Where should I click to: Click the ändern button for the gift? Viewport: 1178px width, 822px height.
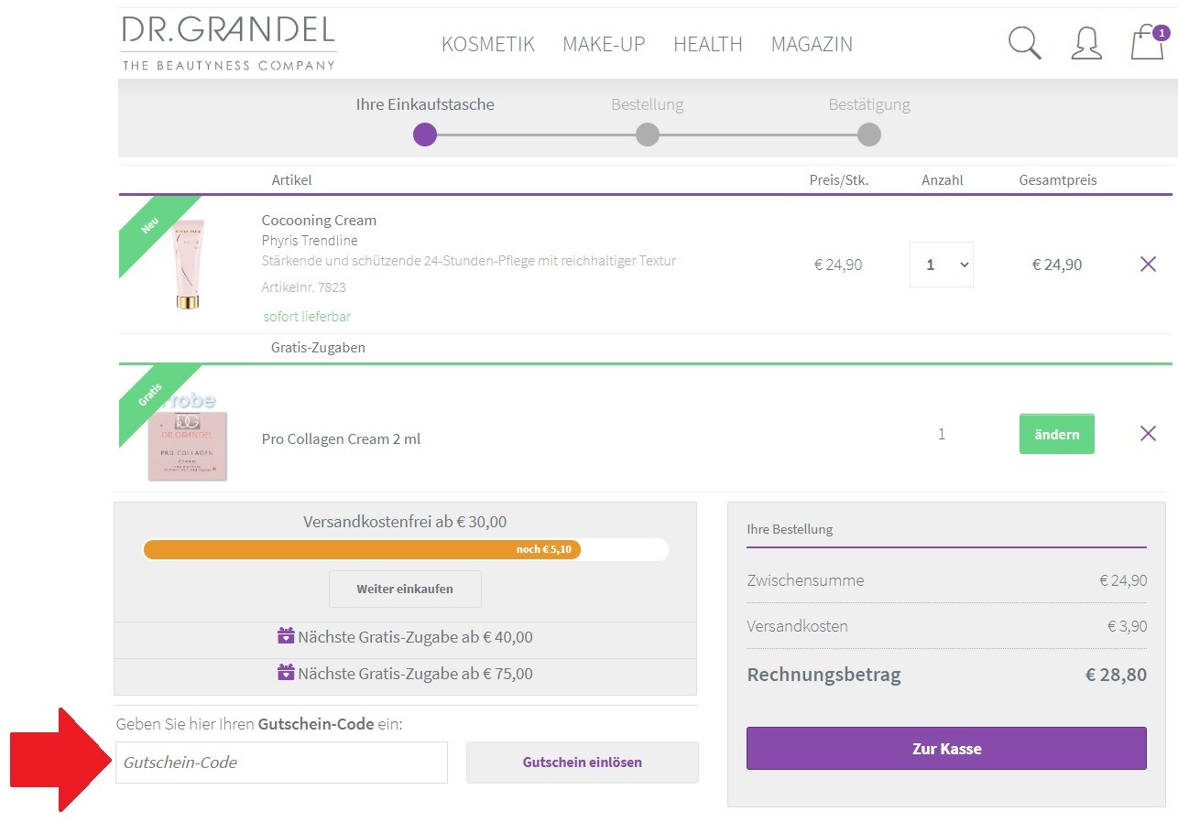pyautogui.click(x=1056, y=434)
